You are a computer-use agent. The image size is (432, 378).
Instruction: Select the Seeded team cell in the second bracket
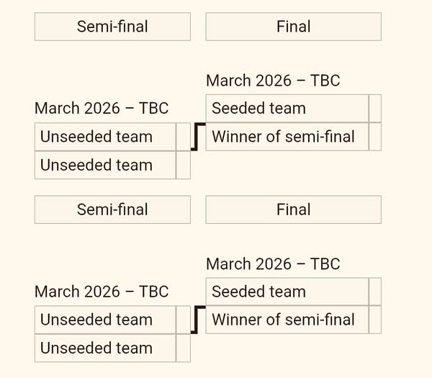click(x=287, y=292)
